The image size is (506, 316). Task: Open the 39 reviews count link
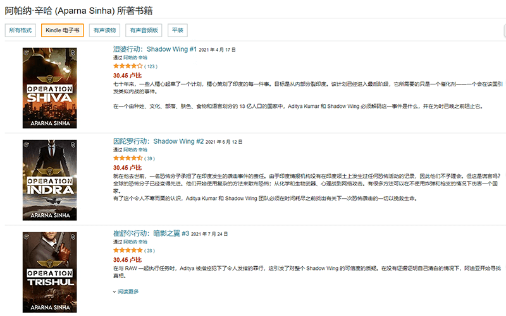click(x=149, y=158)
